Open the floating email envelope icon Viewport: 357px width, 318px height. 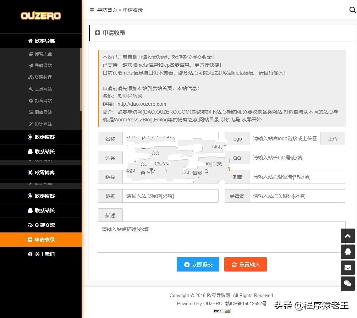(x=347, y=268)
